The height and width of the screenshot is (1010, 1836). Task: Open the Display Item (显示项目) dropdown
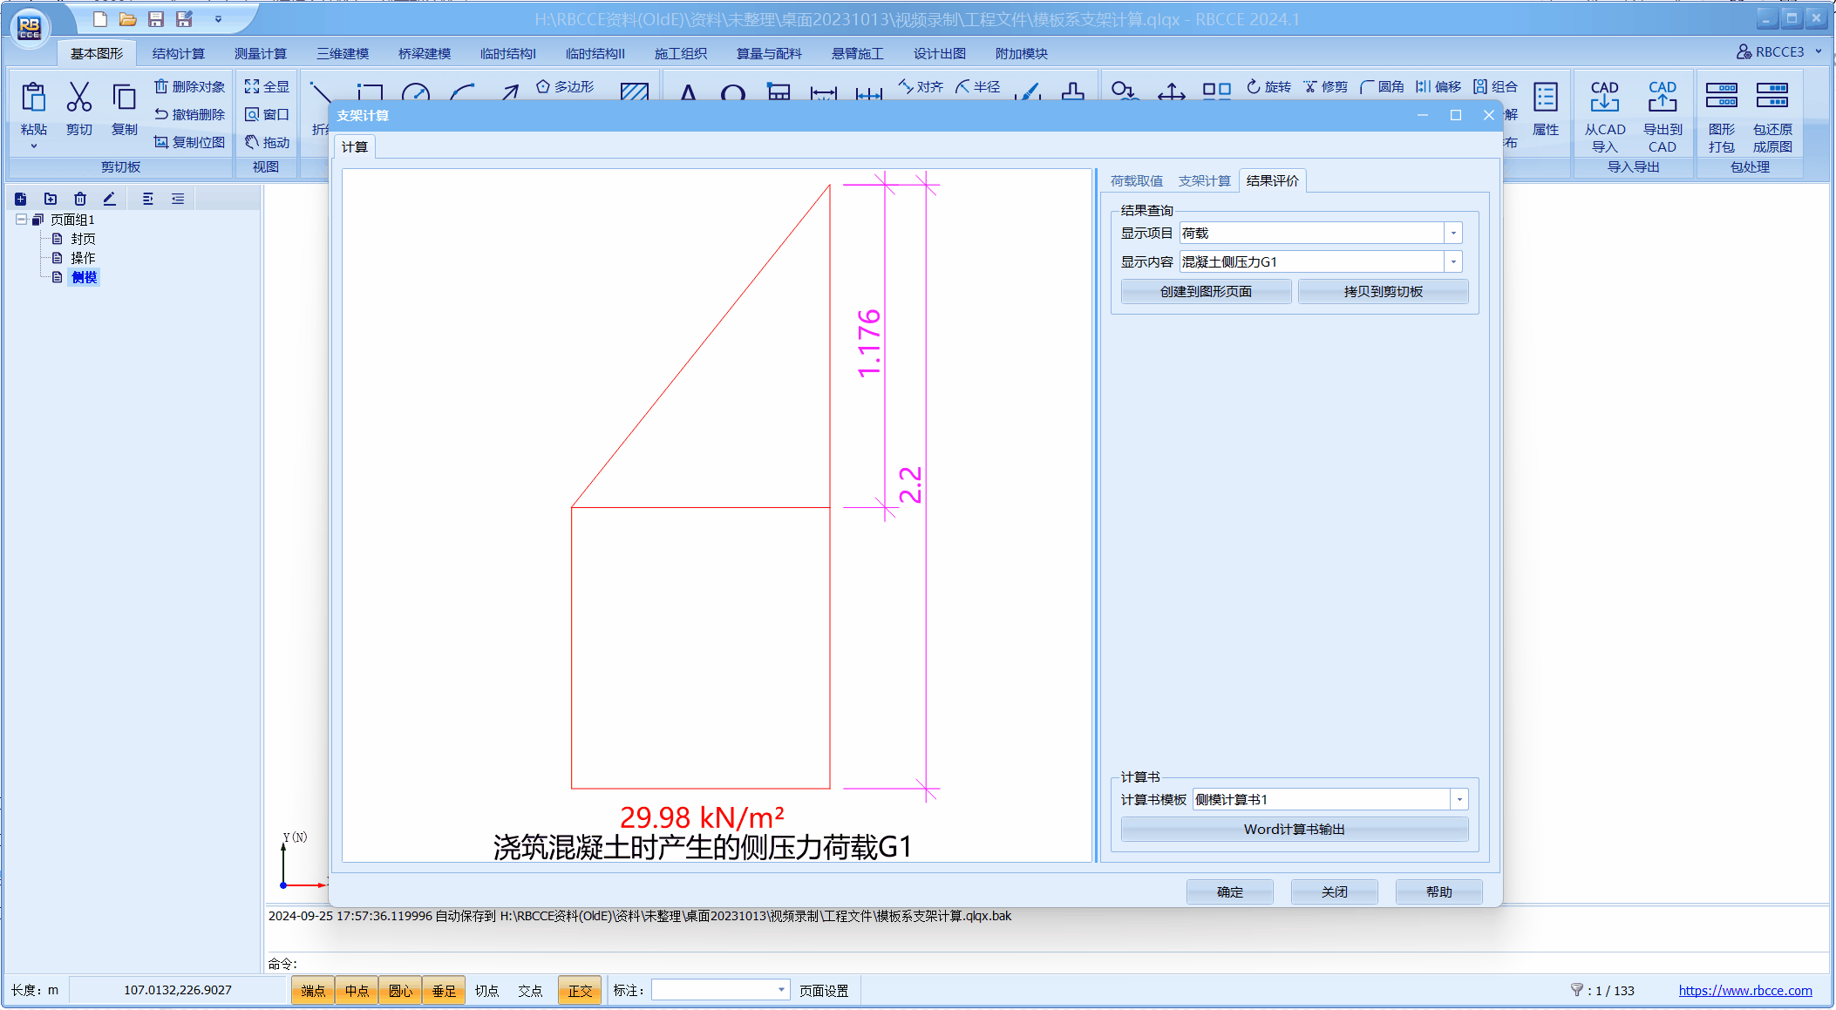(1452, 234)
